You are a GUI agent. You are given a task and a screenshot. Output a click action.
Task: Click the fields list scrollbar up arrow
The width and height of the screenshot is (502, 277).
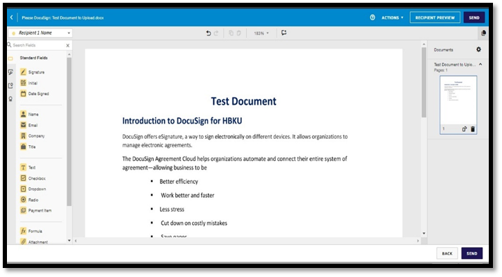pos(69,55)
